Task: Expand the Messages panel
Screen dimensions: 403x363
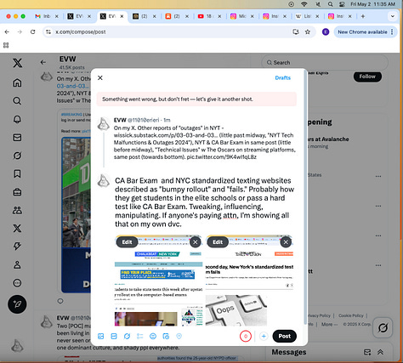Action: [380, 352]
